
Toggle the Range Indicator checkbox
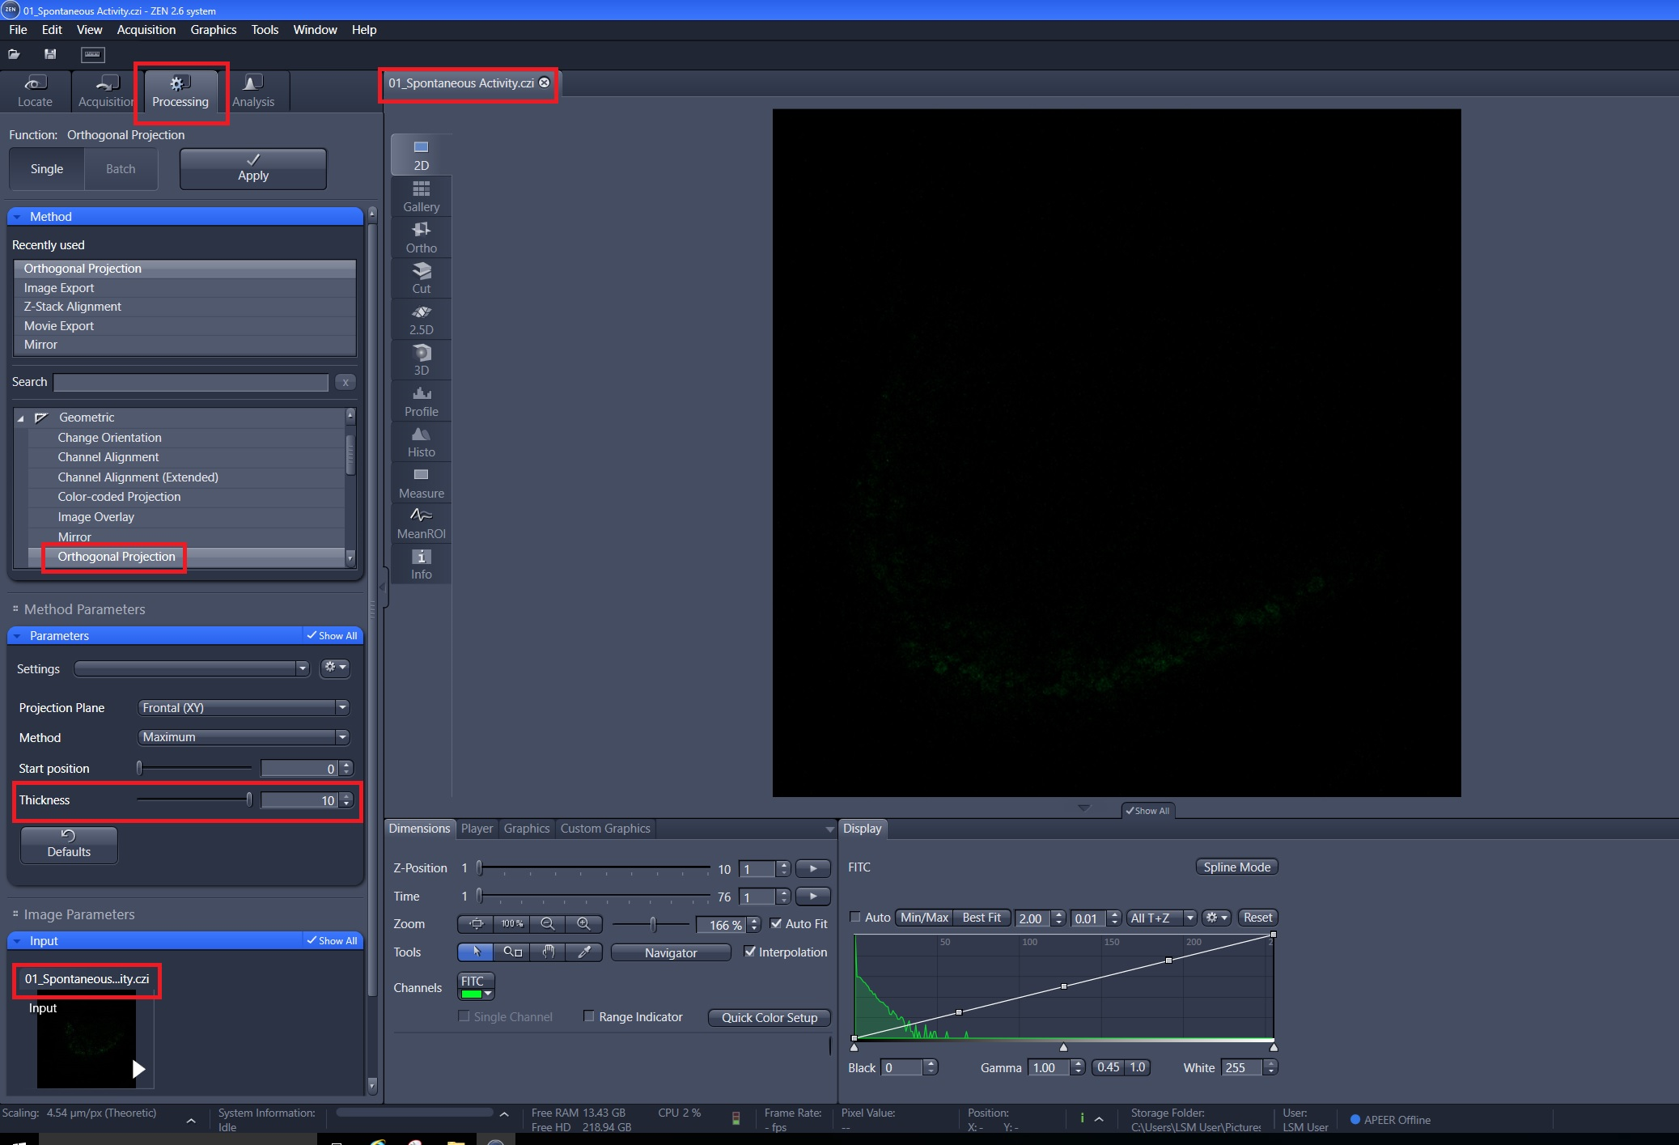tap(589, 1016)
